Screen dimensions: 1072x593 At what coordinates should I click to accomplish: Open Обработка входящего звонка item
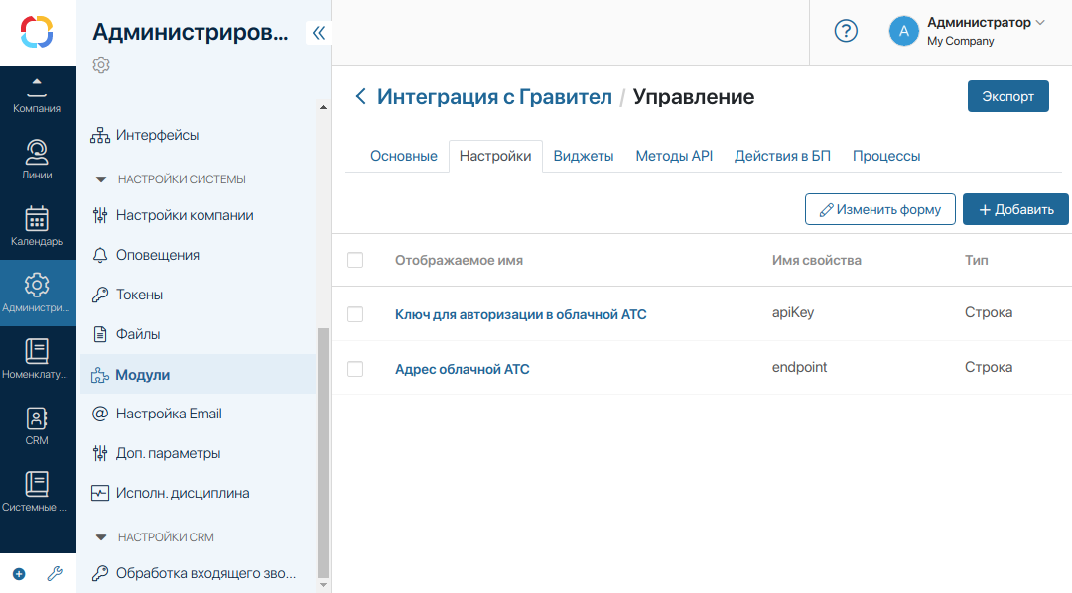point(205,573)
